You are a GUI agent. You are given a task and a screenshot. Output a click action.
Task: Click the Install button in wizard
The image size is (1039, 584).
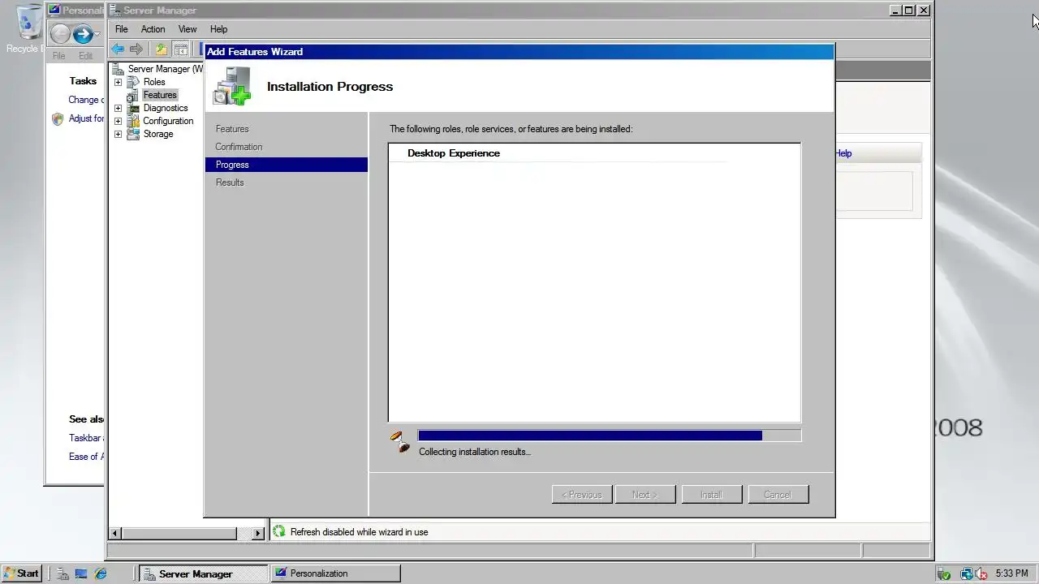[711, 494]
